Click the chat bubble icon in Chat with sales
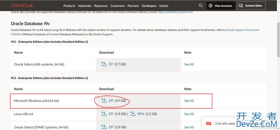Image resolution: width=280 pixels, height=130 pixels. pyautogui.click(x=208, y=124)
